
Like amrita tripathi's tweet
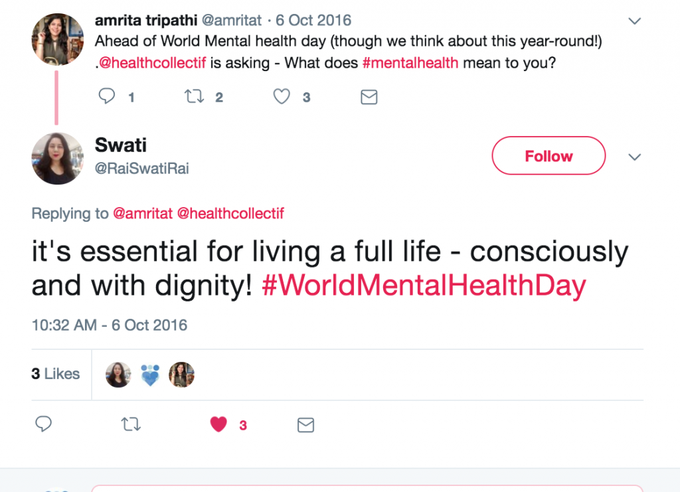pyautogui.click(x=282, y=97)
